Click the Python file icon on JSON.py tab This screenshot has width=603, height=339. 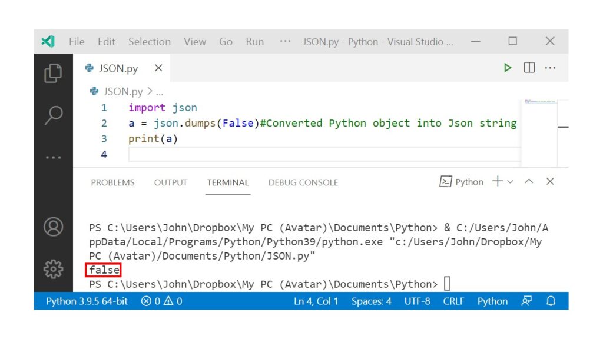(x=90, y=68)
